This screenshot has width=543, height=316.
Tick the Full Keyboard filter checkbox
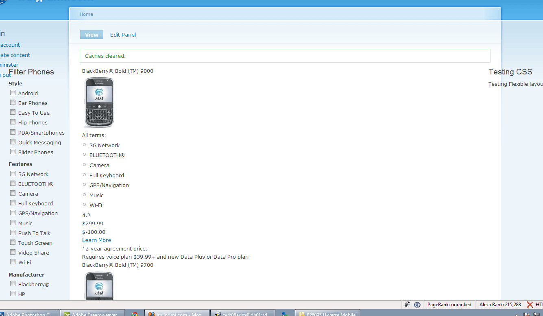point(13,203)
